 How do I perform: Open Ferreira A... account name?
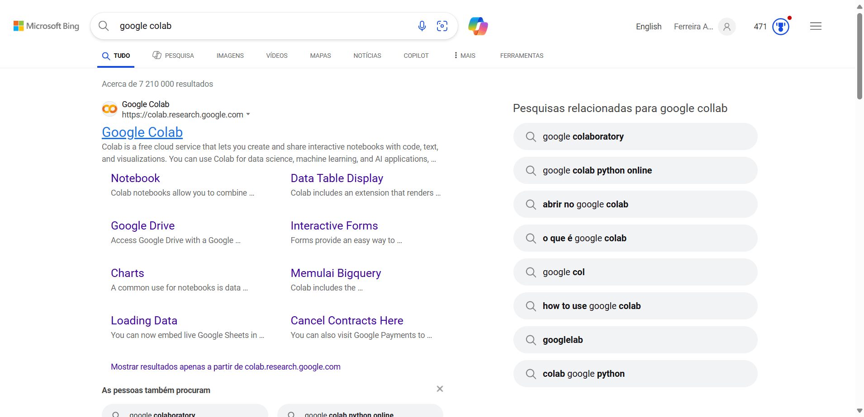click(x=693, y=27)
